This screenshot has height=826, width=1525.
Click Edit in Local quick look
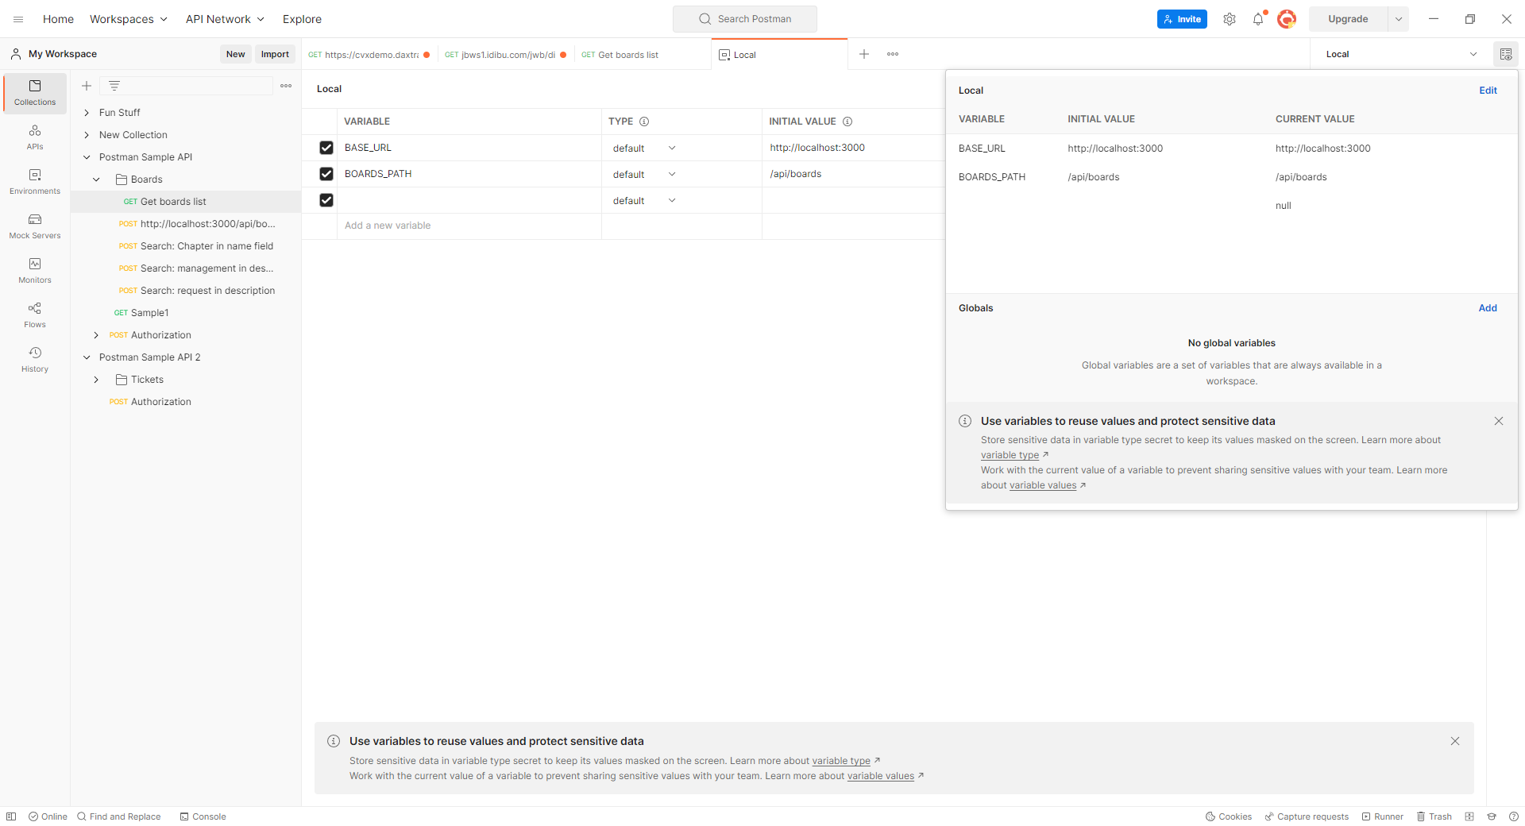[x=1488, y=91]
